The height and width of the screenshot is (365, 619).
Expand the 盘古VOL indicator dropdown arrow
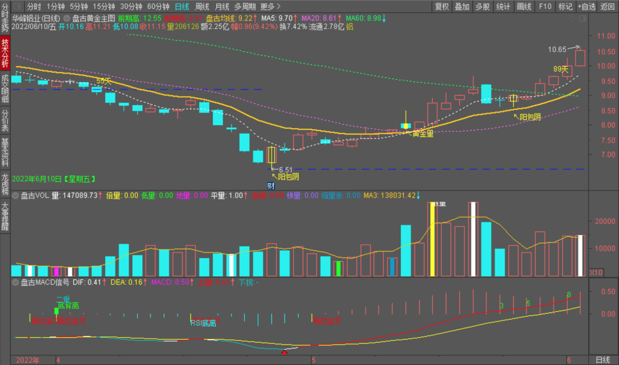click(15, 196)
